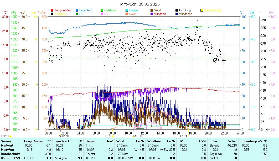Click the navy Windböen legend square
The height and width of the screenshot is (161, 279).
177,14
